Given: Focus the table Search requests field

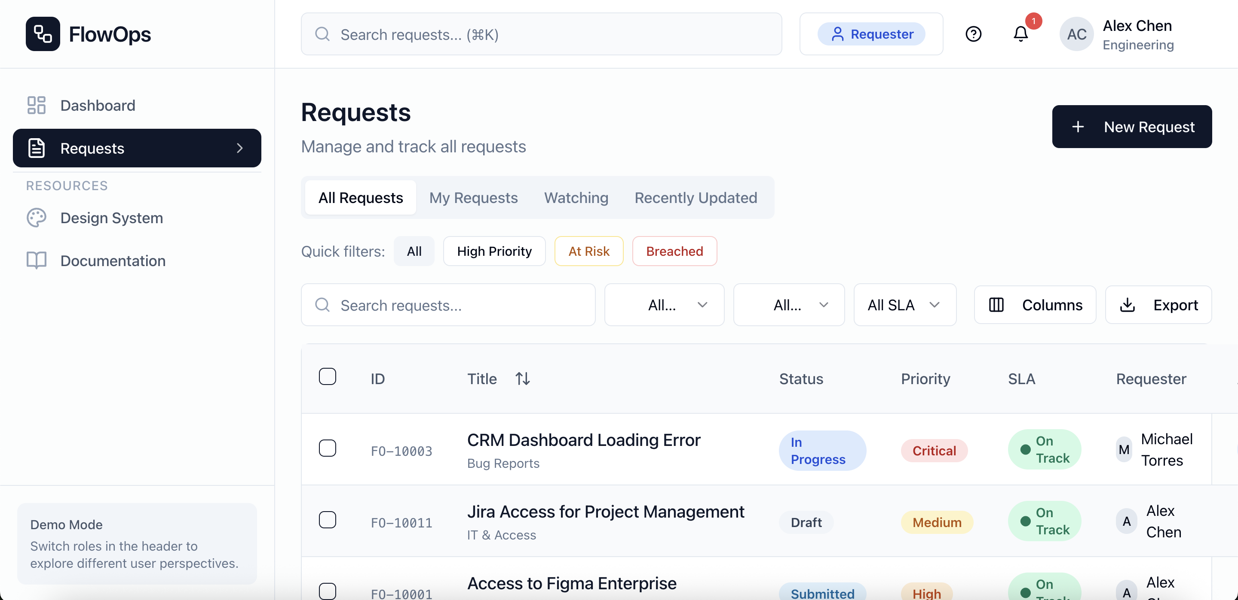Looking at the screenshot, I should [x=448, y=305].
